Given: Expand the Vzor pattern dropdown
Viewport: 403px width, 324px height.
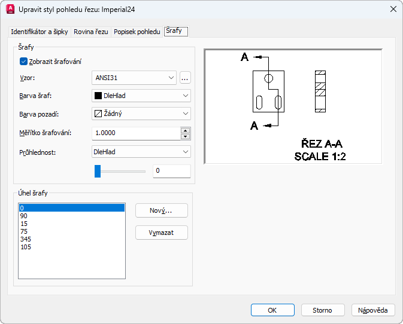Looking at the screenshot, I should [x=171, y=77].
